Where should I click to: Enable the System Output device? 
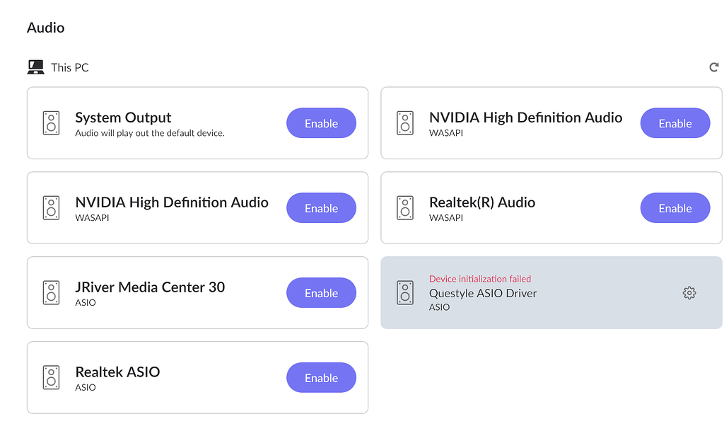point(321,122)
